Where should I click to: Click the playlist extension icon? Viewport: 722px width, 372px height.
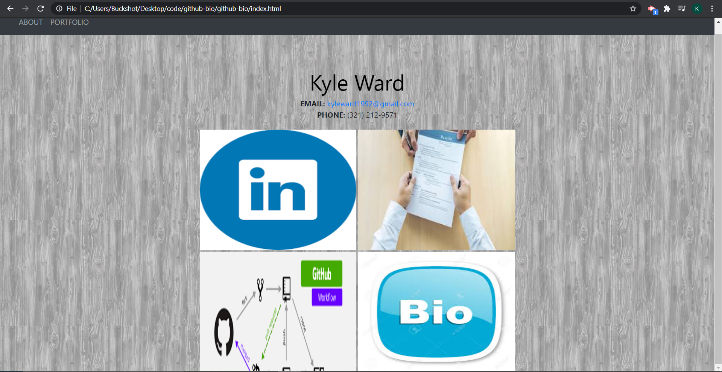click(682, 8)
